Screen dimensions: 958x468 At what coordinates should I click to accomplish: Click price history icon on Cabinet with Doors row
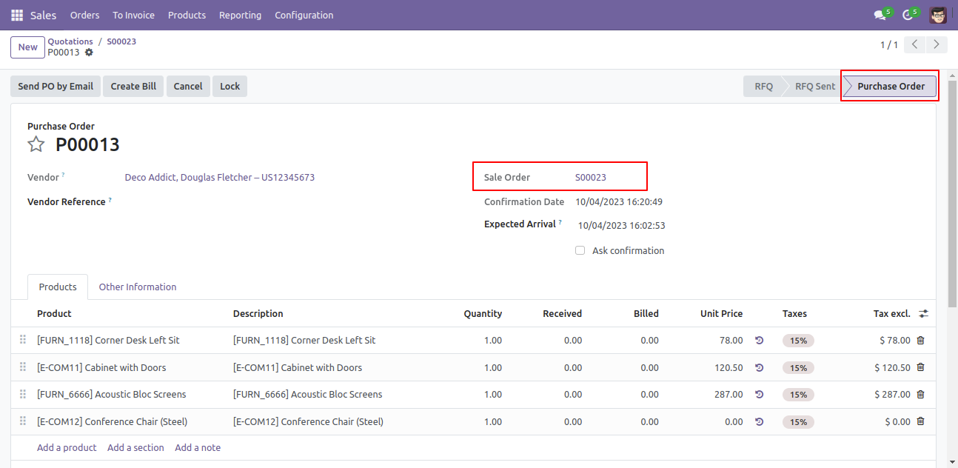point(760,367)
